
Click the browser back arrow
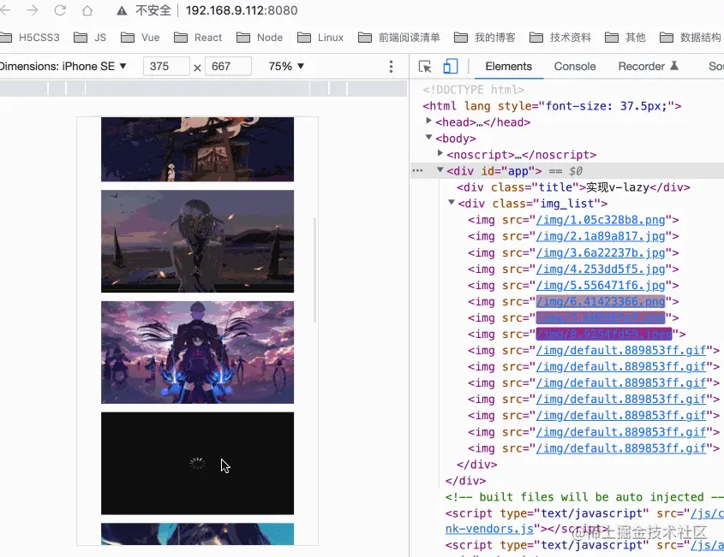[x=5, y=10]
